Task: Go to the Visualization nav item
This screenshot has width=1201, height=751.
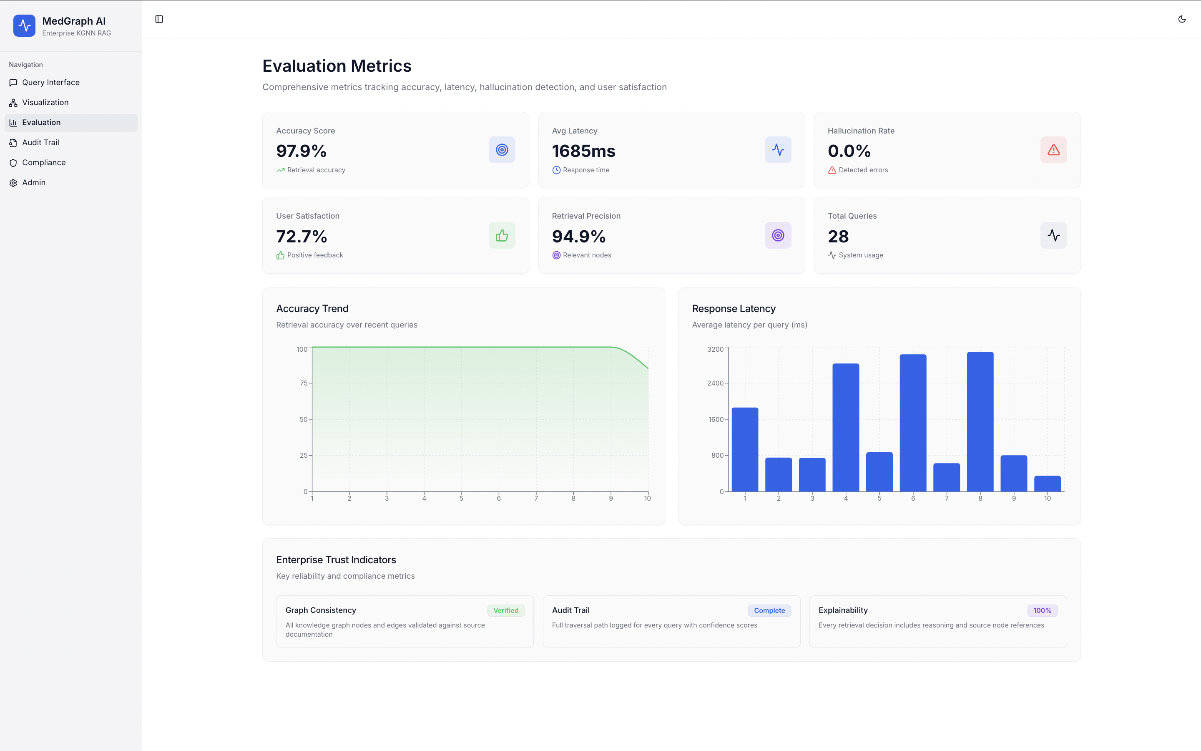Action: tap(45, 102)
